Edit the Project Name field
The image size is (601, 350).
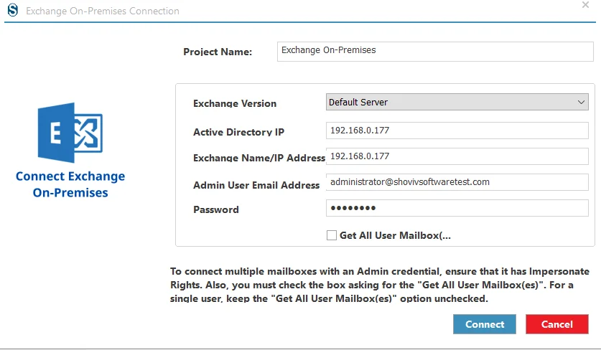coord(435,52)
